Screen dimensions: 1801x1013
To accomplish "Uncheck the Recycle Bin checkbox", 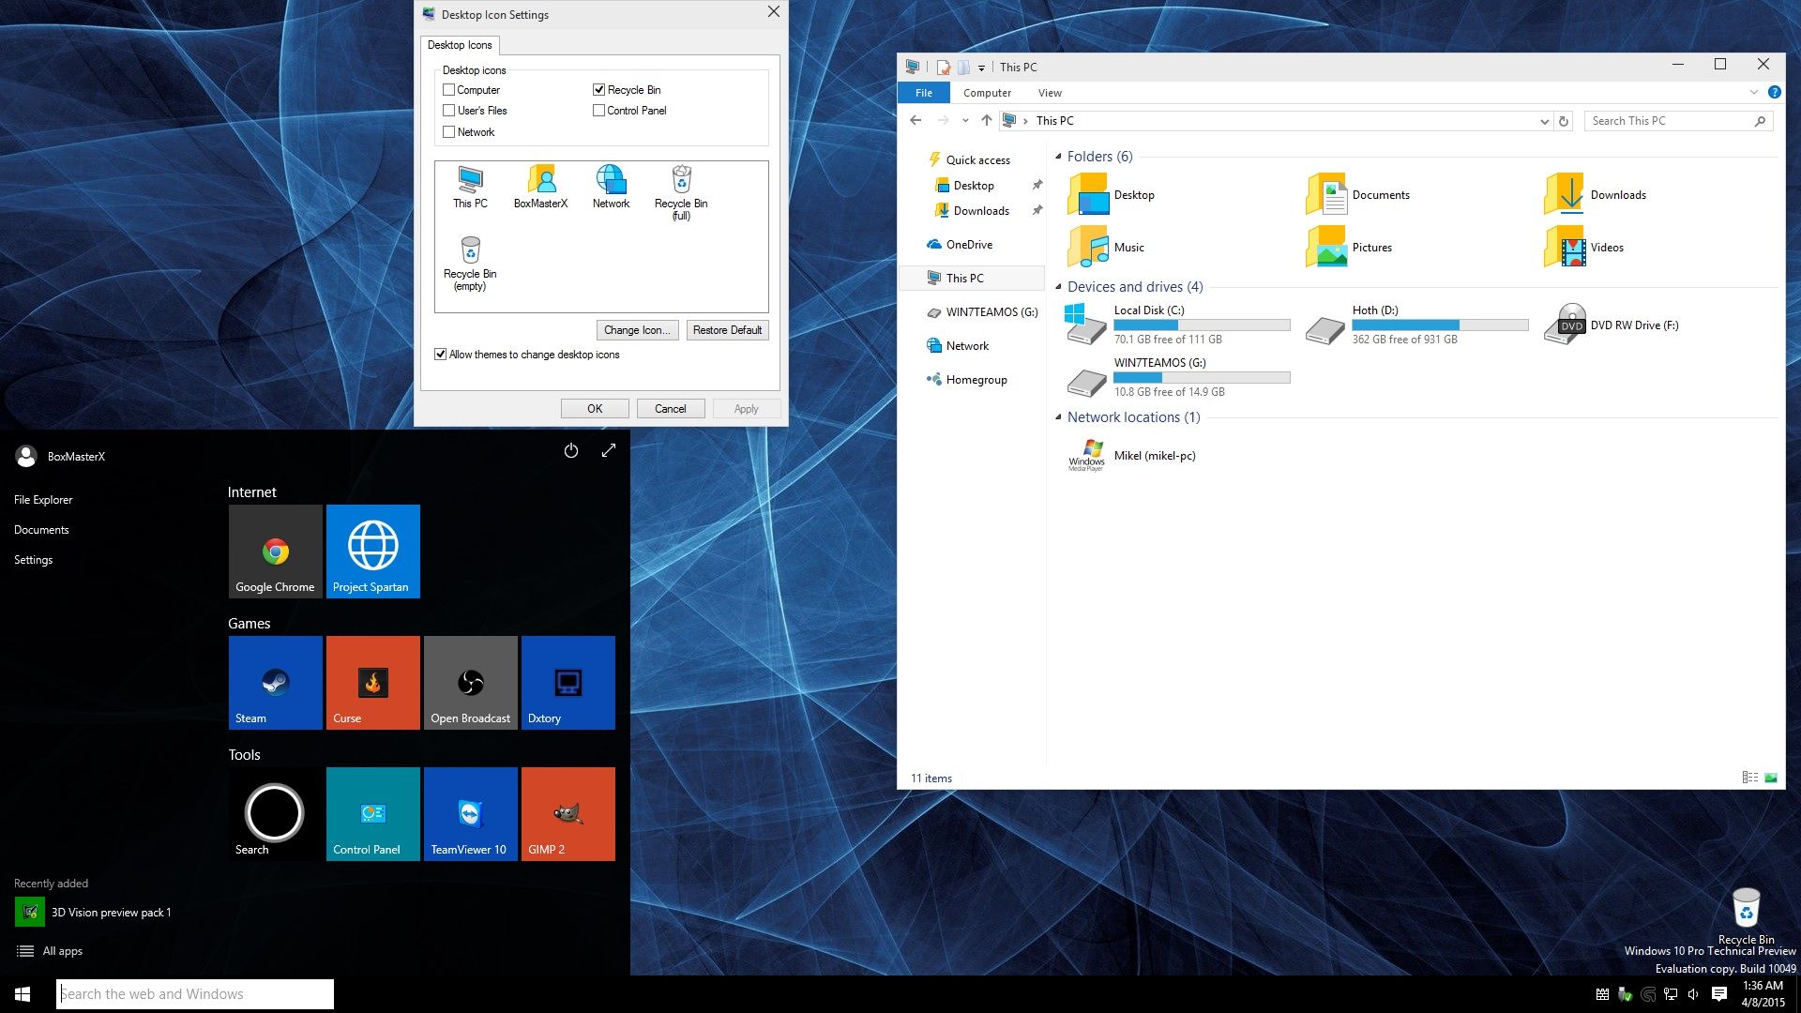I will pyautogui.click(x=598, y=89).
